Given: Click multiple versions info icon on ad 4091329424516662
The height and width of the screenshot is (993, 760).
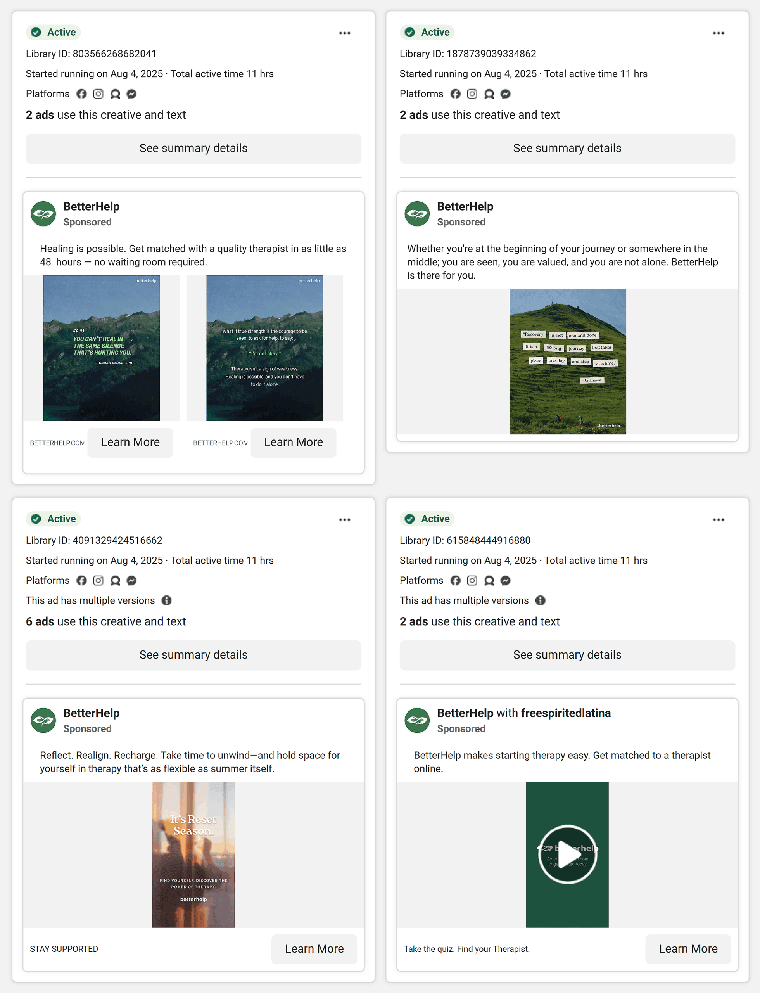Looking at the screenshot, I should click(x=166, y=600).
